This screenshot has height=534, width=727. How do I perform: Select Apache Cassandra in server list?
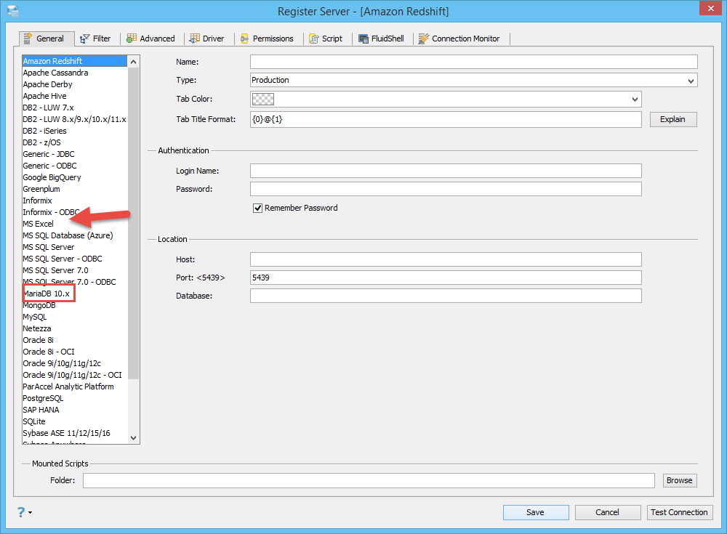click(x=75, y=73)
